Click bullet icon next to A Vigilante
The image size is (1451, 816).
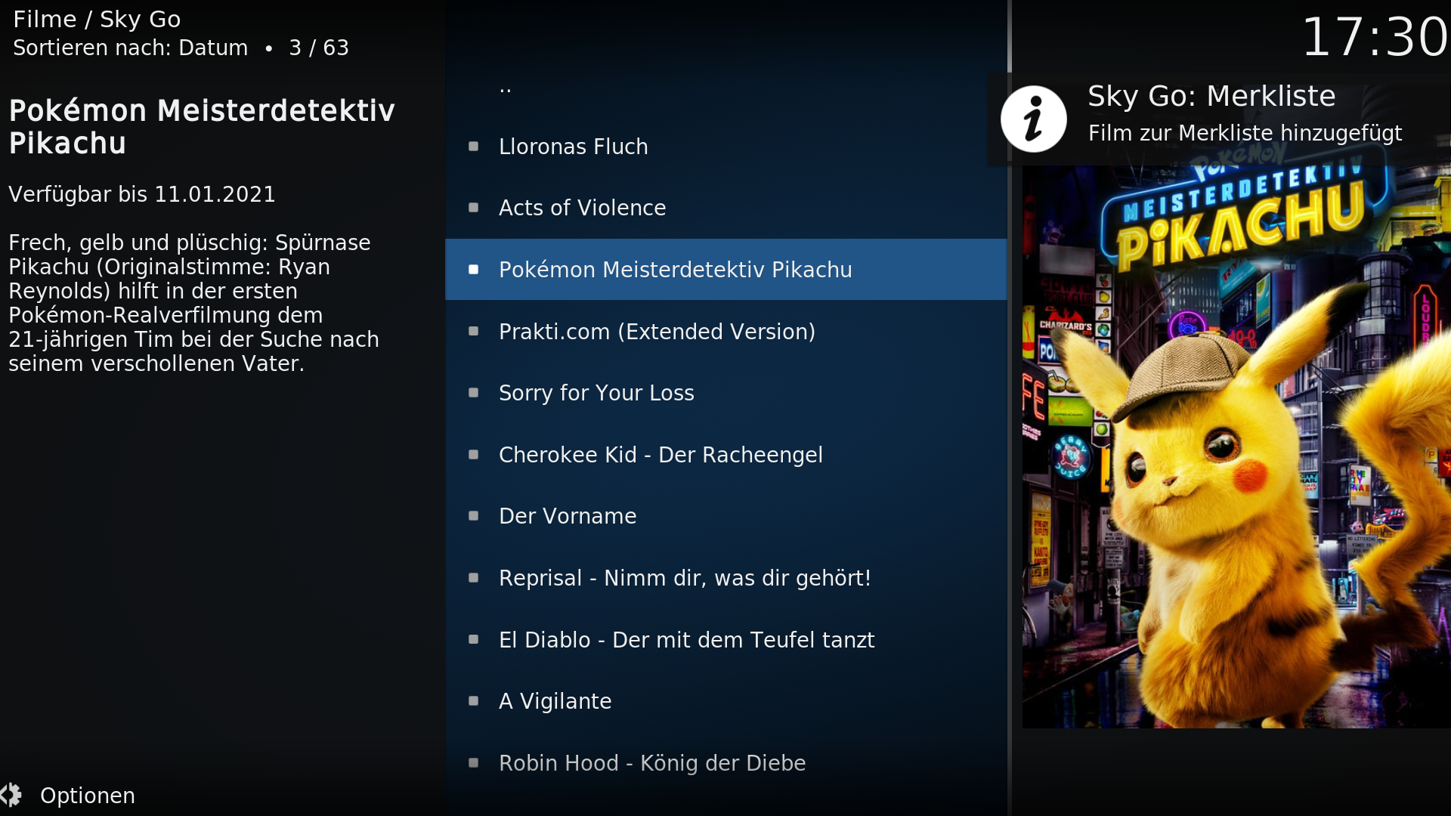coord(474,701)
